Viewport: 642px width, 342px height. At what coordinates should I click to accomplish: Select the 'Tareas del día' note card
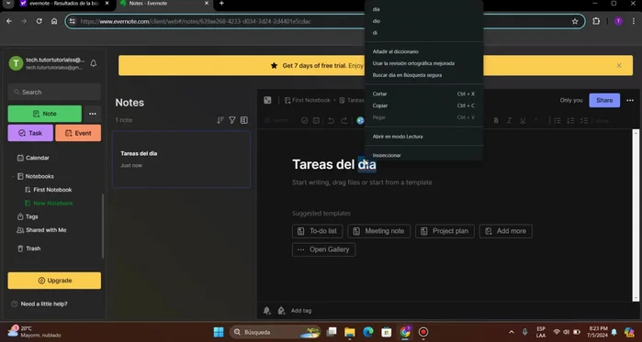pyautogui.click(x=181, y=160)
